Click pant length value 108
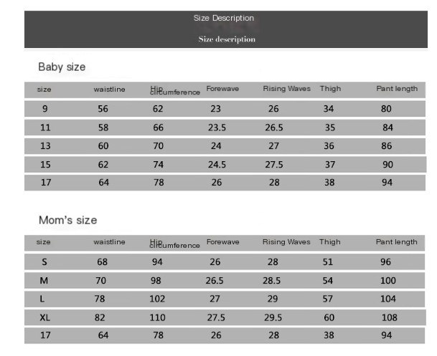 coord(389,317)
